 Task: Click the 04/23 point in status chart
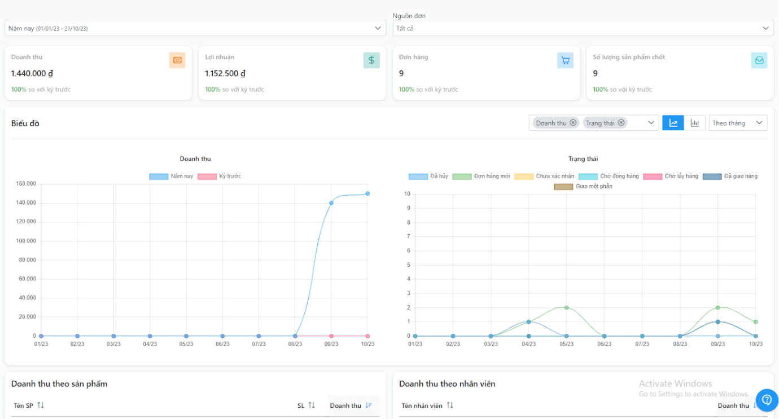528,322
